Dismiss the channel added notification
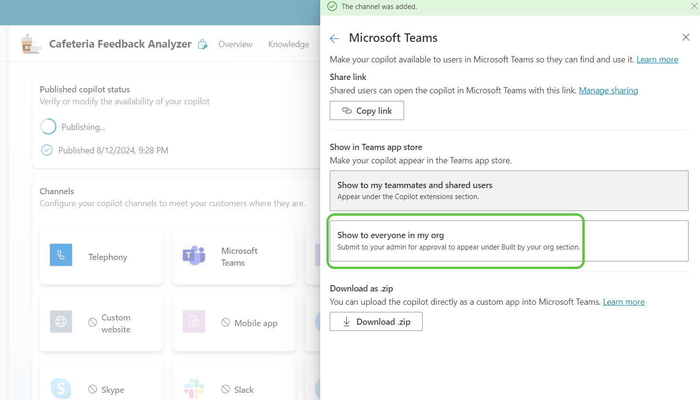700x400 pixels. pos(694,6)
